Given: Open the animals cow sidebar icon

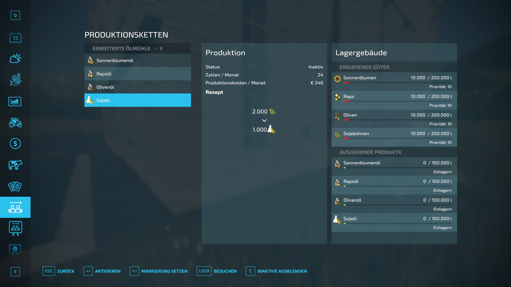Looking at the screenshot, I should tap(15, 165).
